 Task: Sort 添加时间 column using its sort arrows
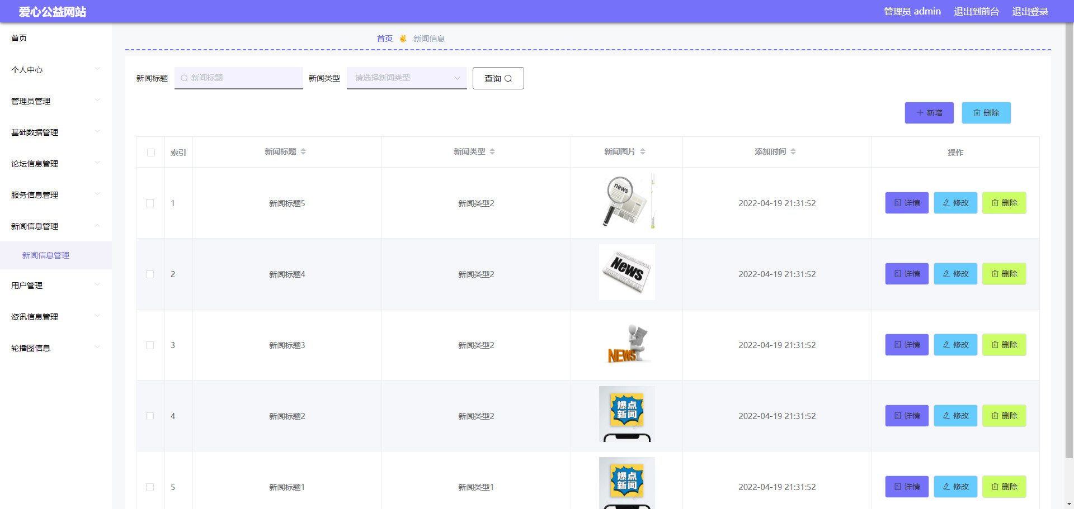tap(793, 151)
